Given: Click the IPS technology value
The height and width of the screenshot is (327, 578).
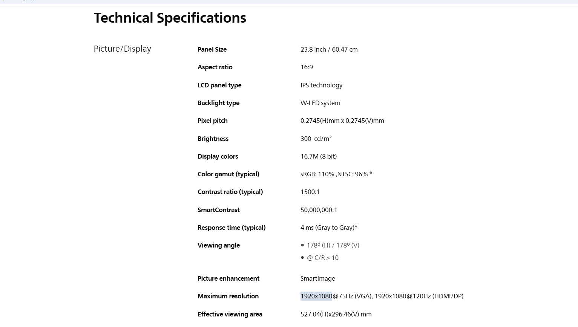Looking at the screenshot, I should (x=321, y=85).
